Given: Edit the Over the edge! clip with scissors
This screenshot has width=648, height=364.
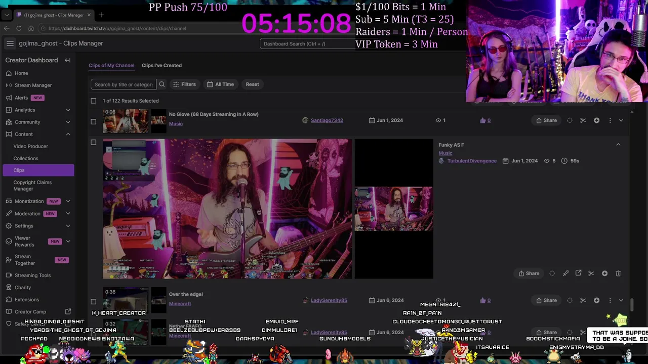Looking at the screenshot, I should click(x=583, y=300).
